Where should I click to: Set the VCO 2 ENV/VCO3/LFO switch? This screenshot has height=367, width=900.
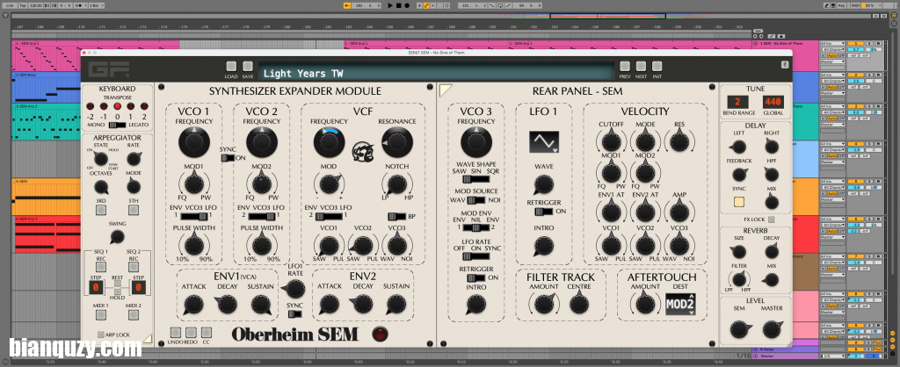261,216
